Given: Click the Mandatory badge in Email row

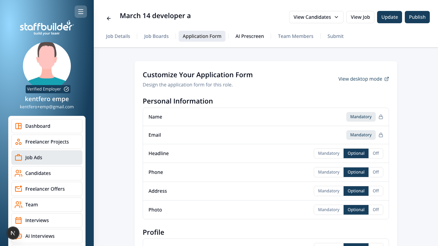Looking at the screenshot, I should click(x=361, y=135).
